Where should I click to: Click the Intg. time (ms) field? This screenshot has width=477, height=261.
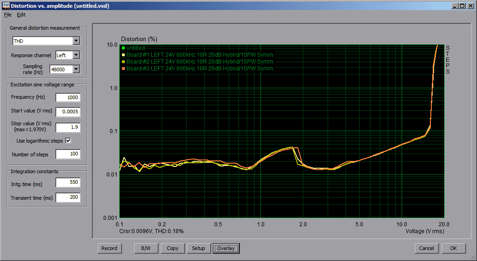pyautogui.click(x=68, y=183)
